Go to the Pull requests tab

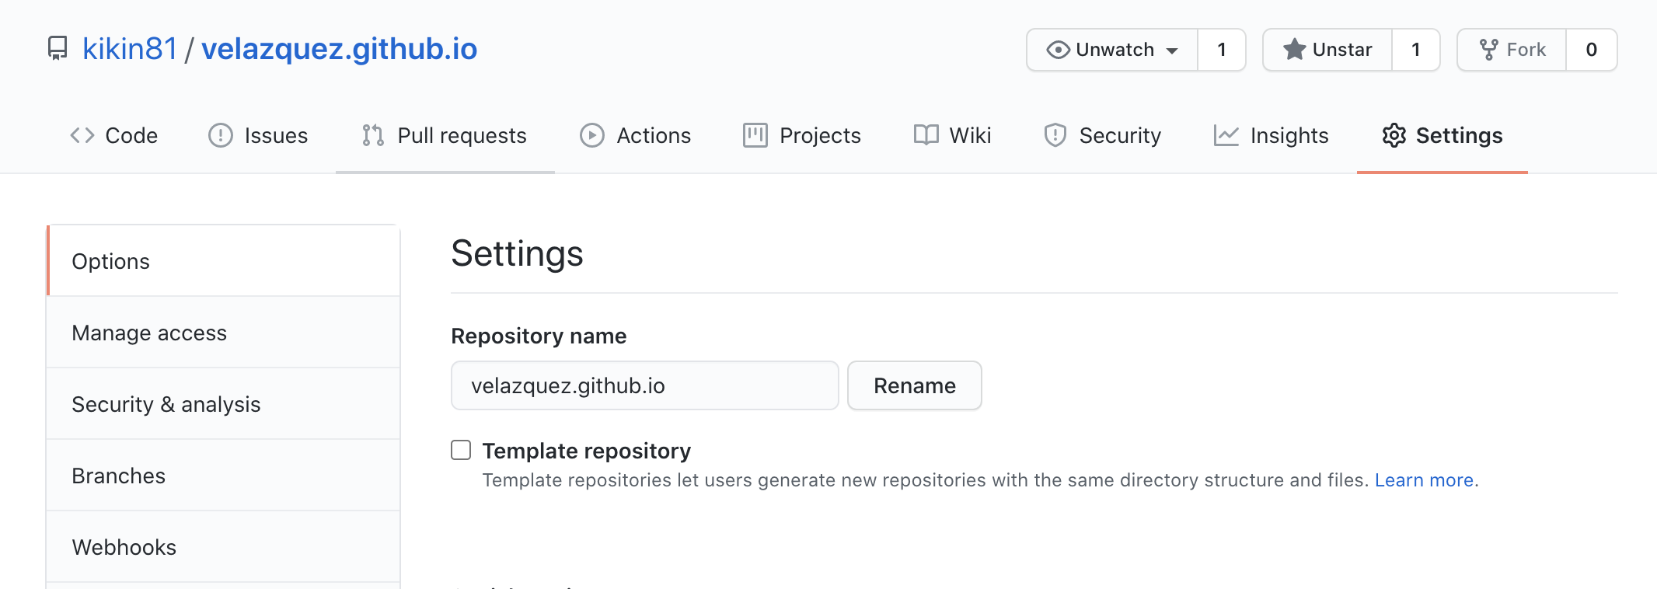click(x=445, y=135)
